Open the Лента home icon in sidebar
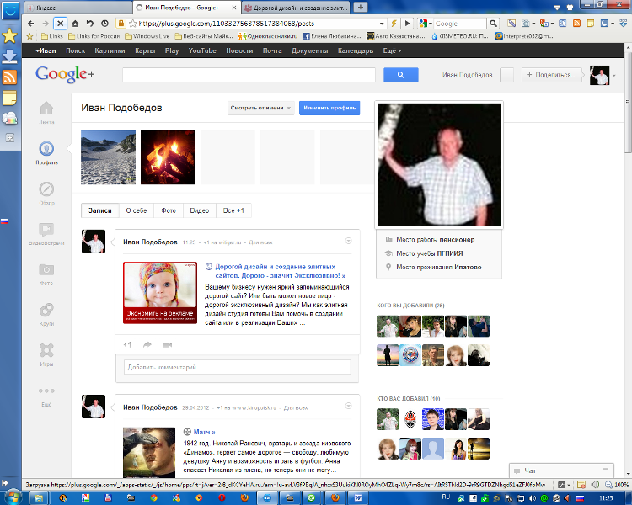Viewport: 632px width, 505px height. click(x=46, y=108)
